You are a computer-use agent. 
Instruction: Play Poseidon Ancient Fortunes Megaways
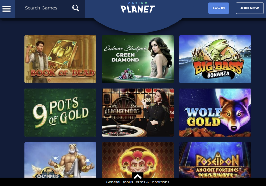[215, 160]
